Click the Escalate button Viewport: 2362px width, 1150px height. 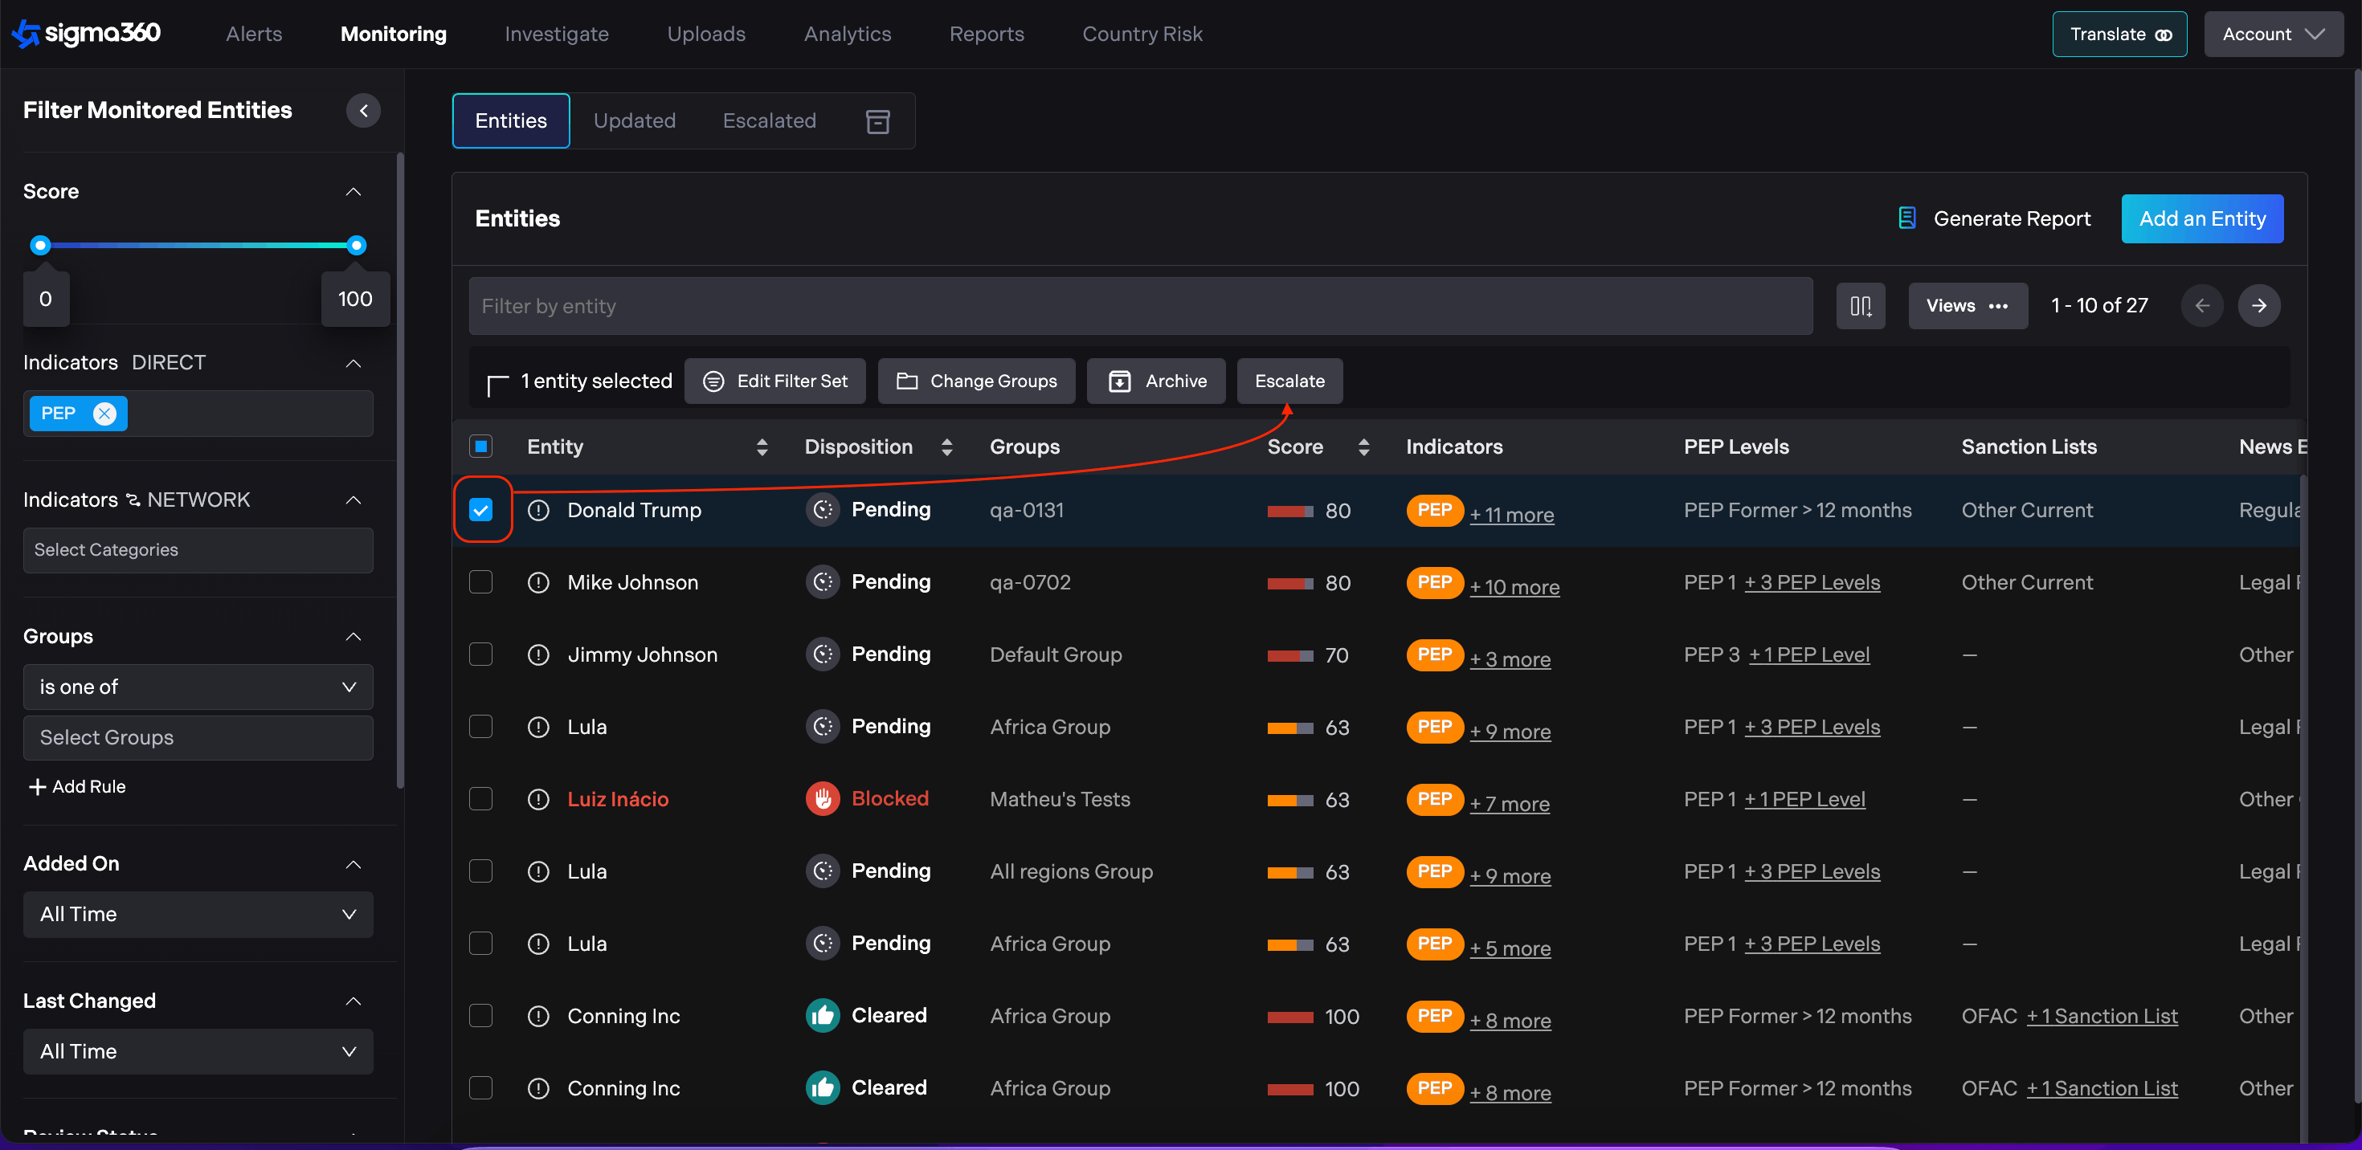1289,381
